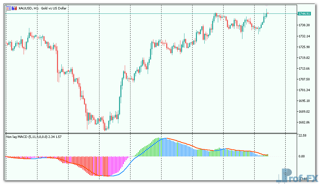Open the Depth of Market panel icon
Viewport: 319px width, 184px height.
click(x=9, y=8)
